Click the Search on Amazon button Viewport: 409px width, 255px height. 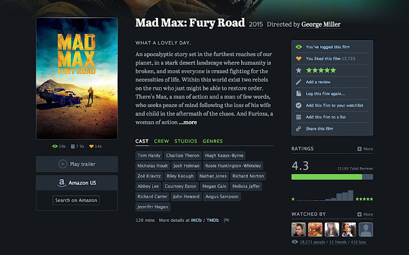pos(76,200)
